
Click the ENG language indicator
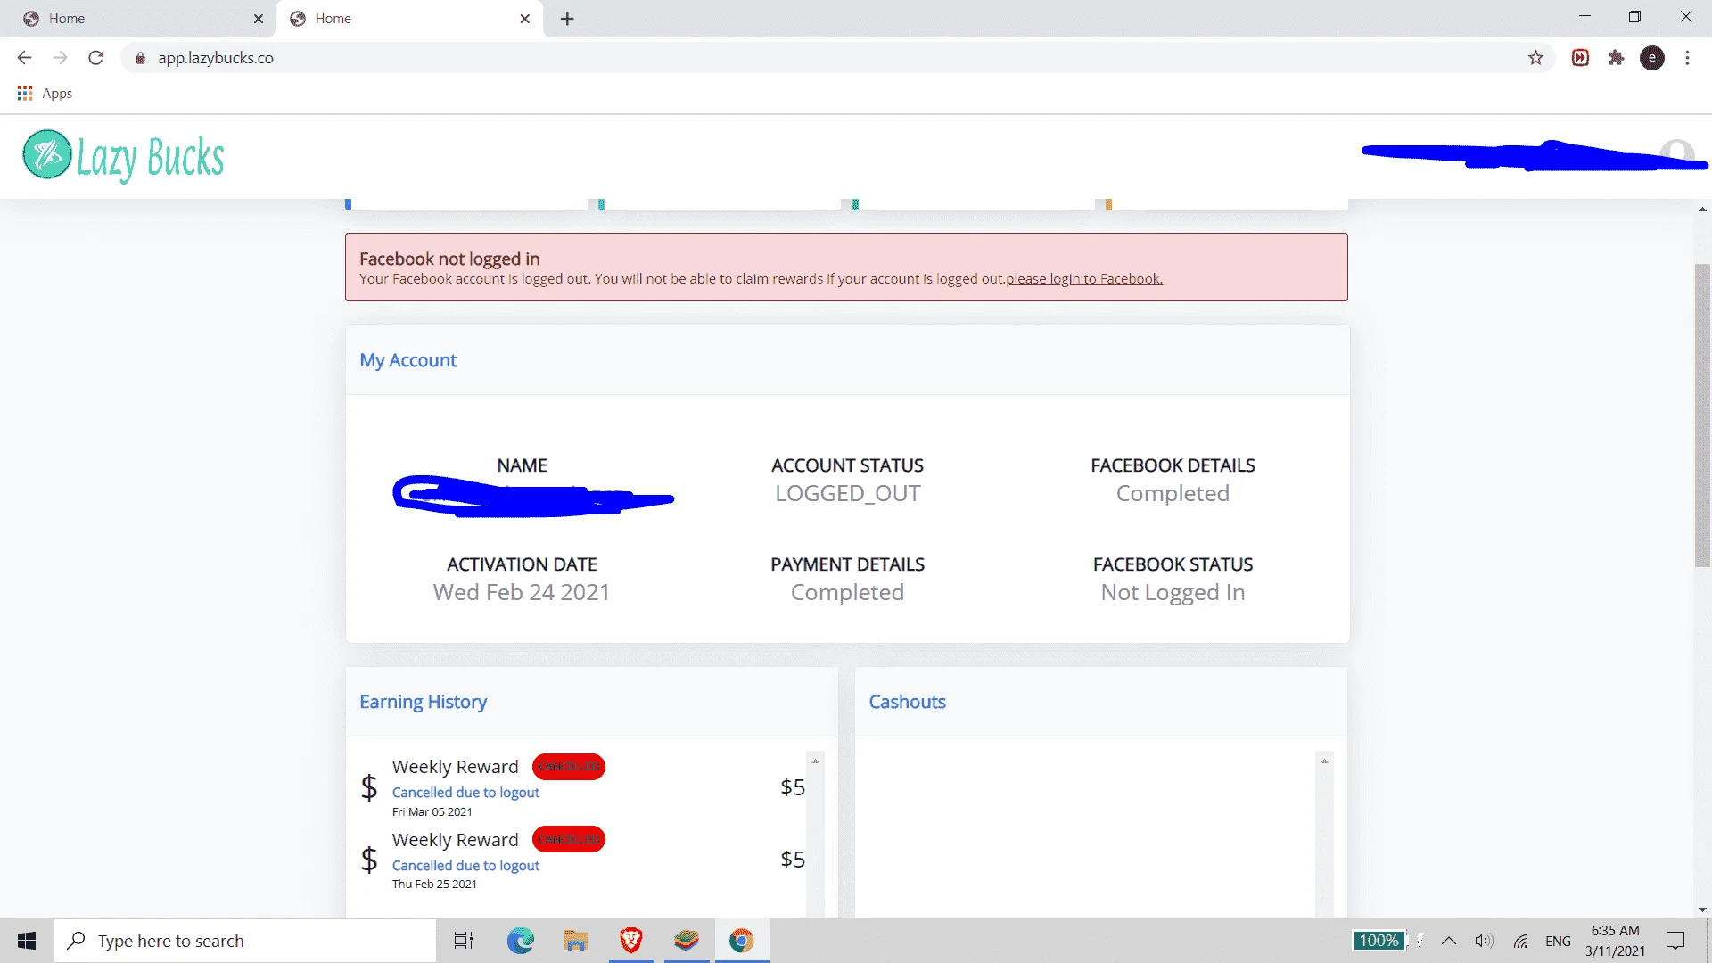tap(1559, 941)
